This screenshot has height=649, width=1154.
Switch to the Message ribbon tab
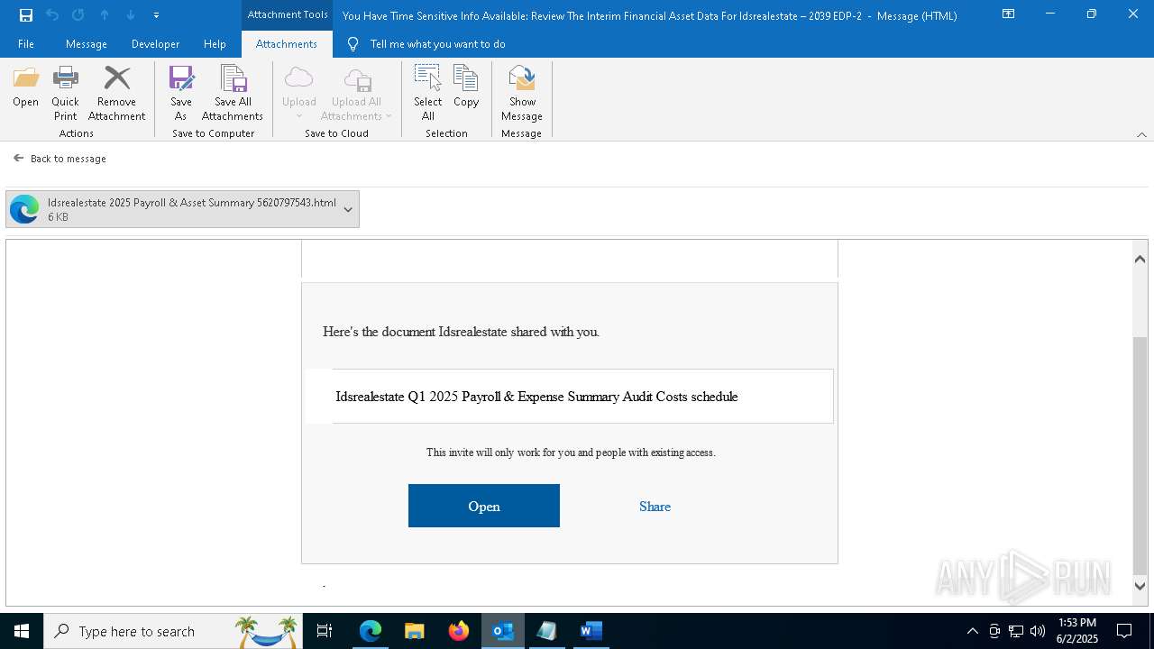87,43
